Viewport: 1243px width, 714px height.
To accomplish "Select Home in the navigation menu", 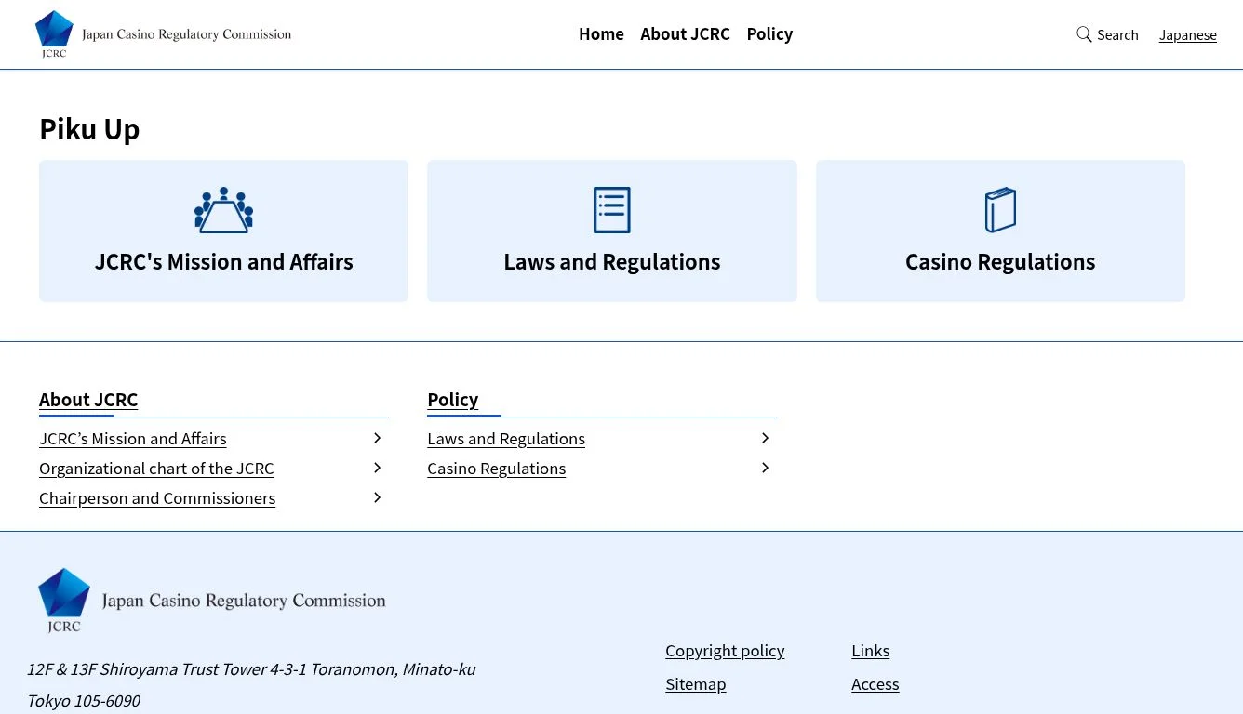I will tap(601, 33).
